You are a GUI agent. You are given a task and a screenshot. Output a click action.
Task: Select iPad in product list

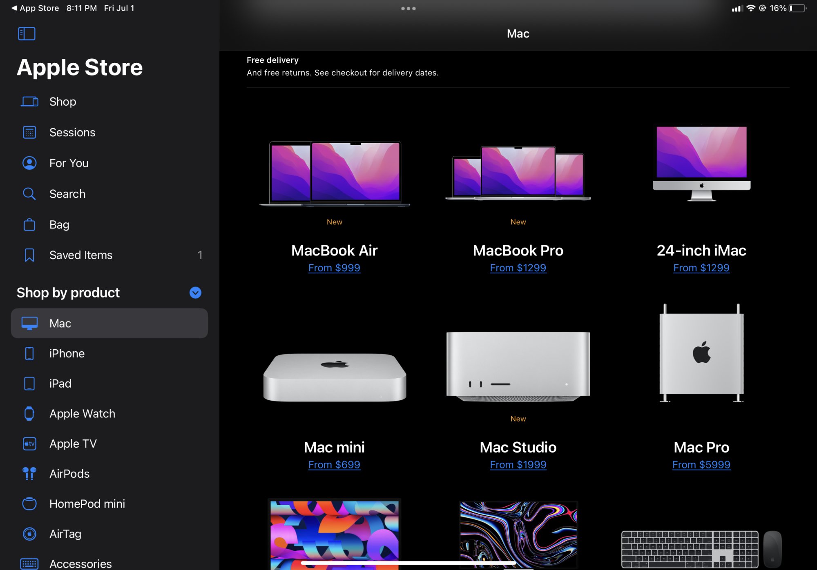click(60, 384)
